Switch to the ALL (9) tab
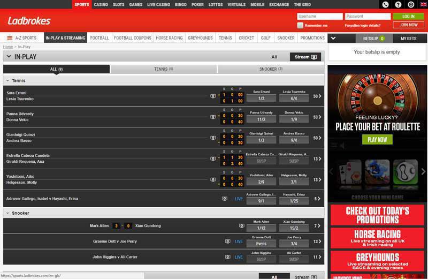 56,69
